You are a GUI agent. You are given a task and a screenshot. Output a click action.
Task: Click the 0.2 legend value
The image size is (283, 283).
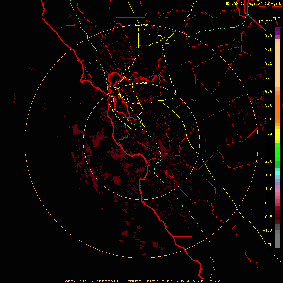click(x=269, y=203)
